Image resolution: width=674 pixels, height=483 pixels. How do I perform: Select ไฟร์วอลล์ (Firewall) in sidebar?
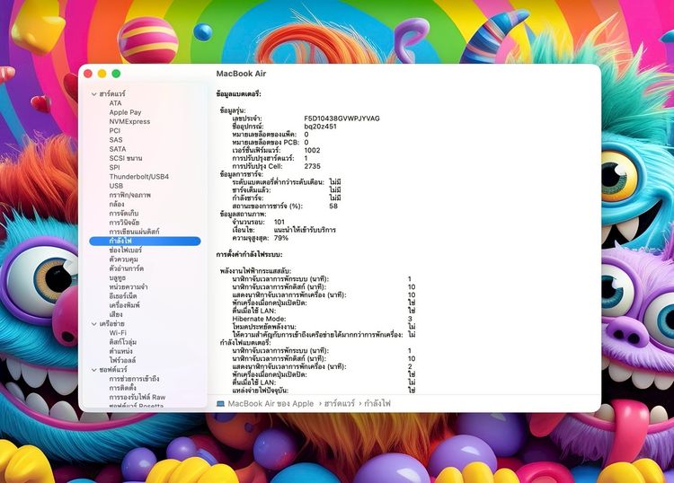pyautogui.click(x=124, y=360)
